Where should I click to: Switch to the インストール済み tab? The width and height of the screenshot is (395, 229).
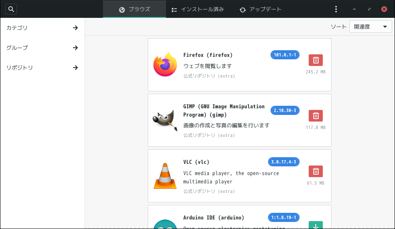197,9
